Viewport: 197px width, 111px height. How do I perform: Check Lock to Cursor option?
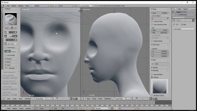pos(152,21)
